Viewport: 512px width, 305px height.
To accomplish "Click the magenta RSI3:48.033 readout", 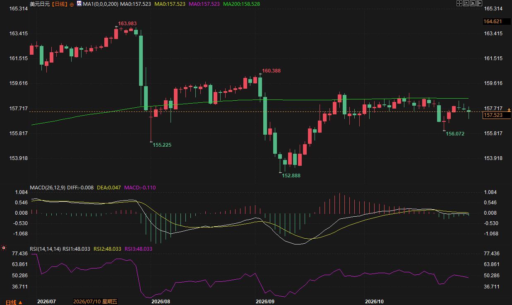I will pyautogui.click(x=138, y=249).
